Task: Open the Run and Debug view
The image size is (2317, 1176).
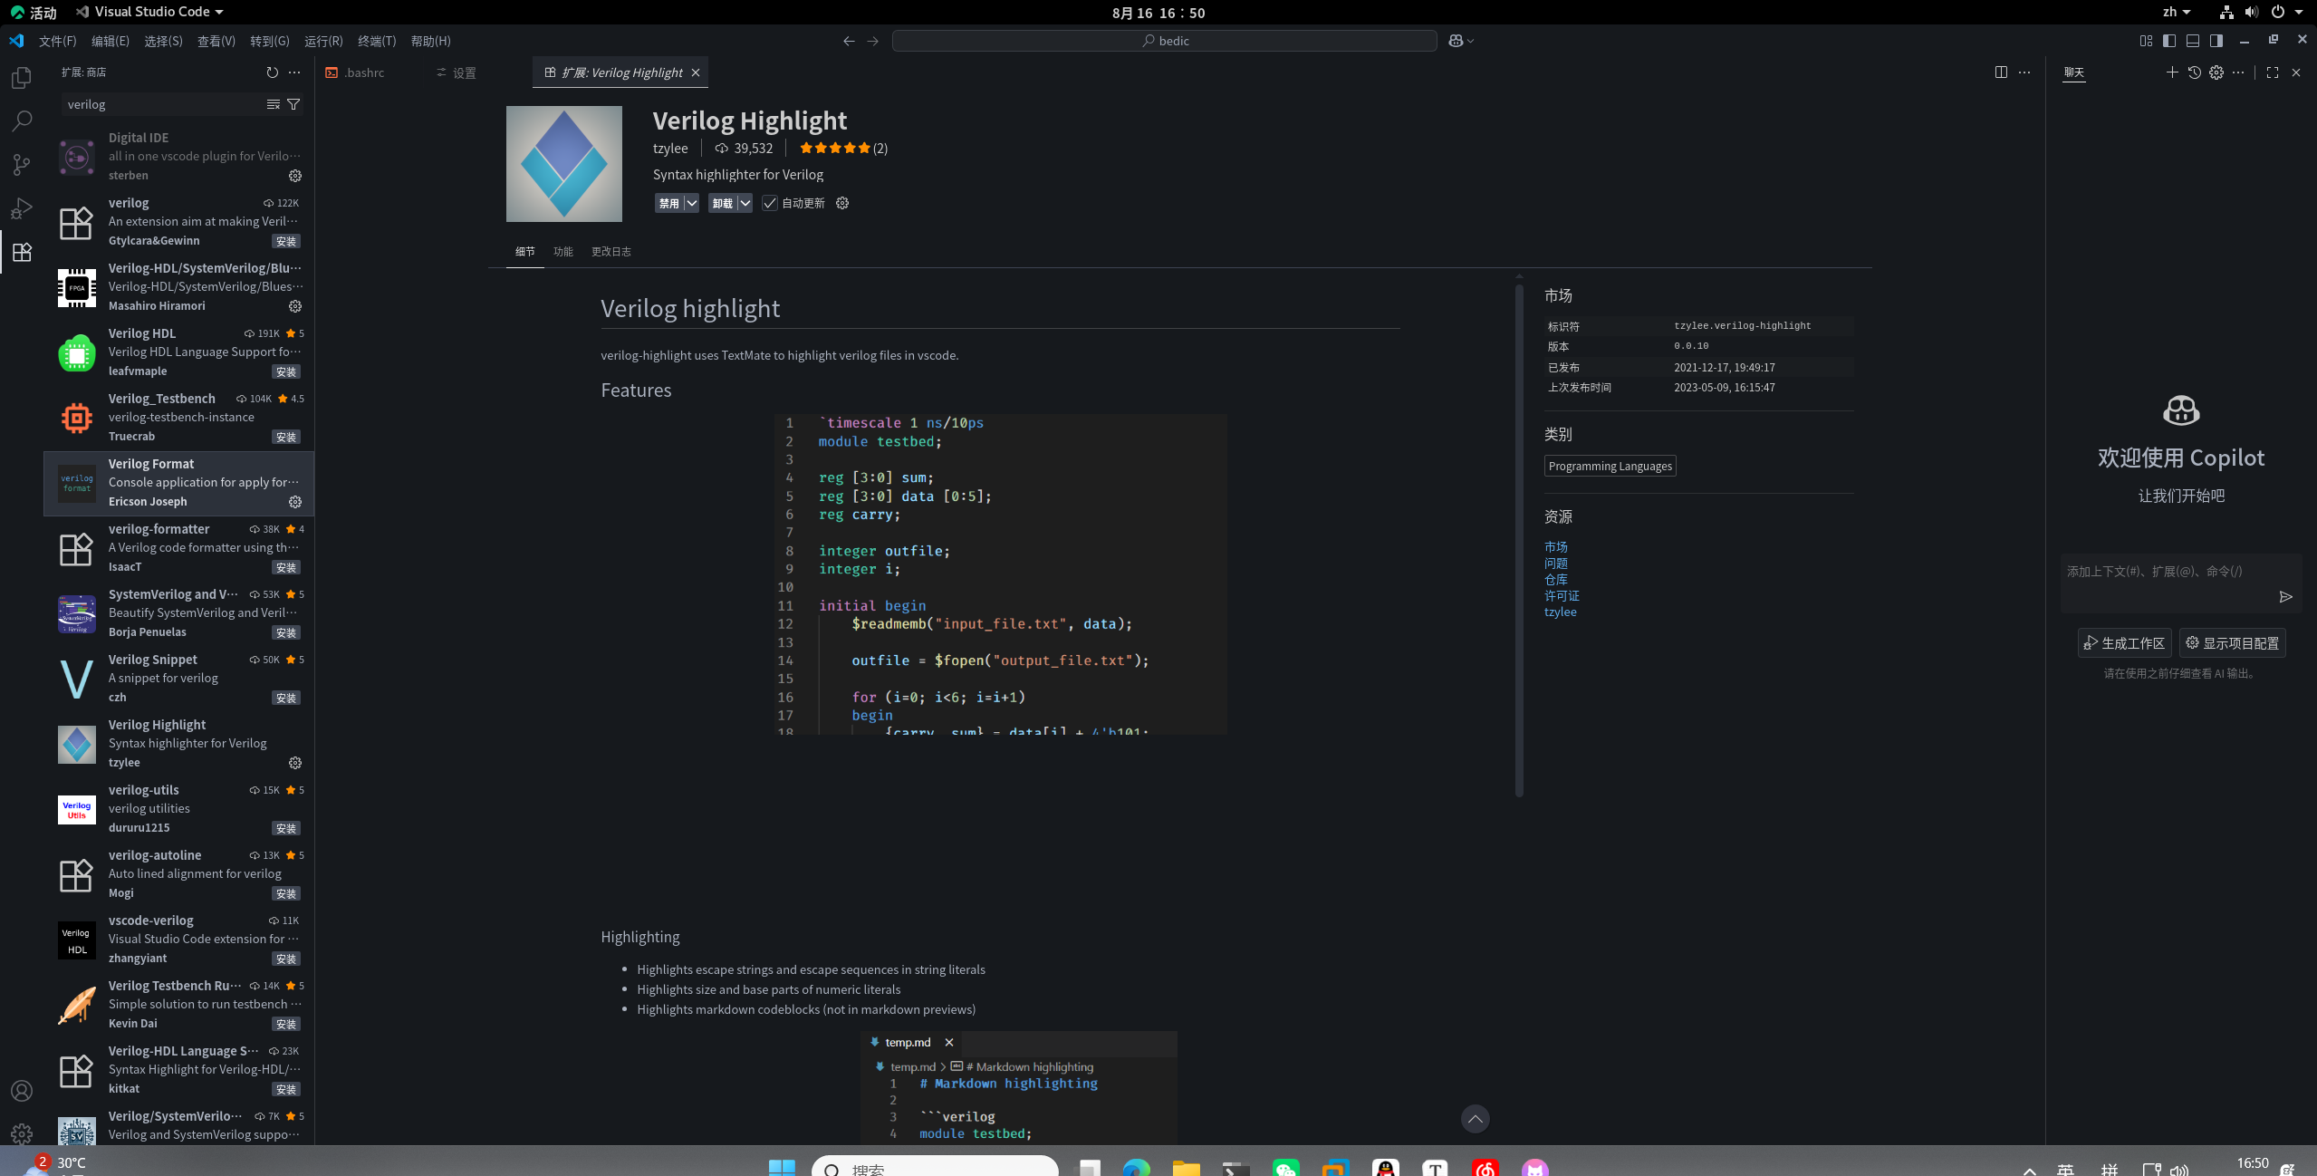Action: (x=20, y=208)
